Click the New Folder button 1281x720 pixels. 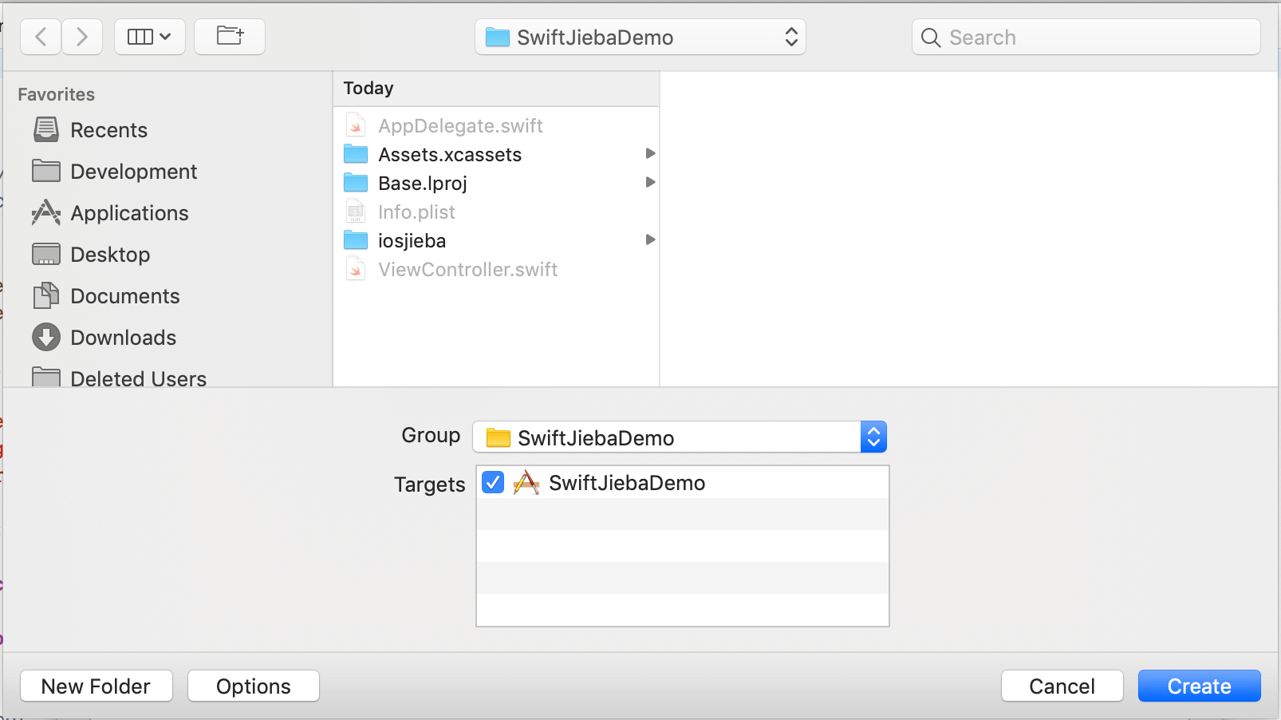(x=96, y=685)
